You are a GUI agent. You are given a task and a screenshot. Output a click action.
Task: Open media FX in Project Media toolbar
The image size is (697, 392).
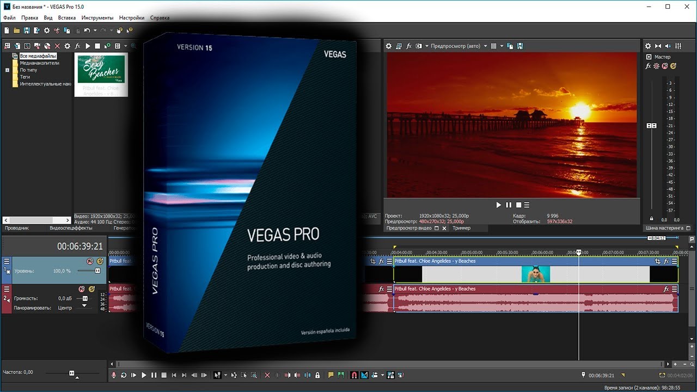(x=77, y=46)
